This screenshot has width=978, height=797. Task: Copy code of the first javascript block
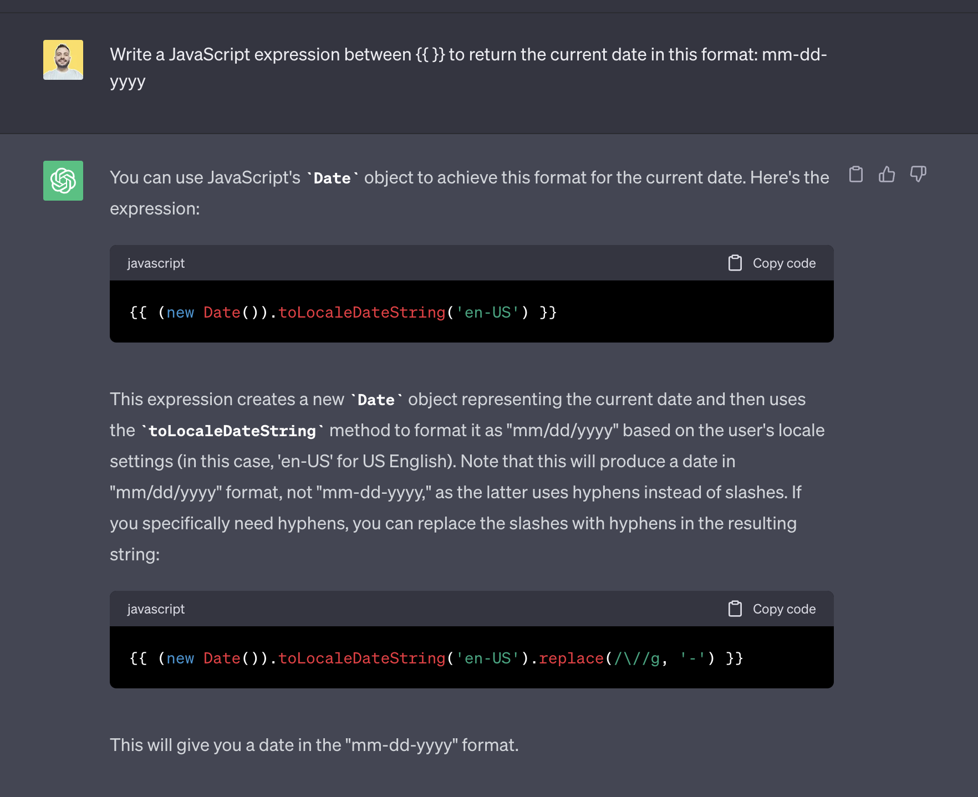point(772,263)
